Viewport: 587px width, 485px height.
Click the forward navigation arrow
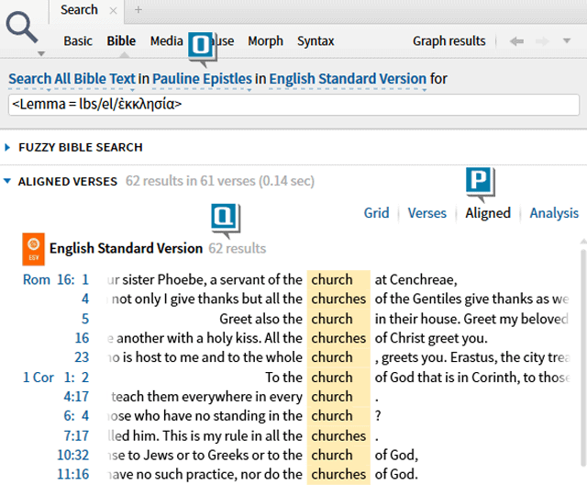point(542,41)
